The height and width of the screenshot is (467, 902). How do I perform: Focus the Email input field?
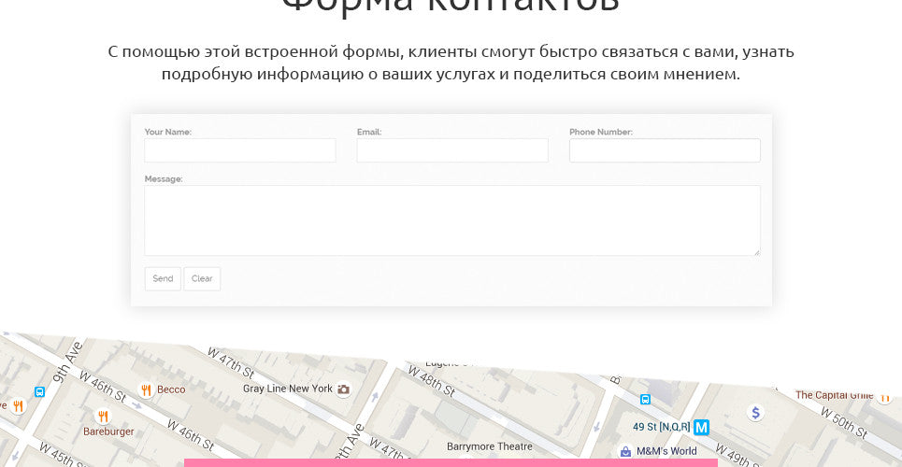pyautogui.click(x=452, y=150)
